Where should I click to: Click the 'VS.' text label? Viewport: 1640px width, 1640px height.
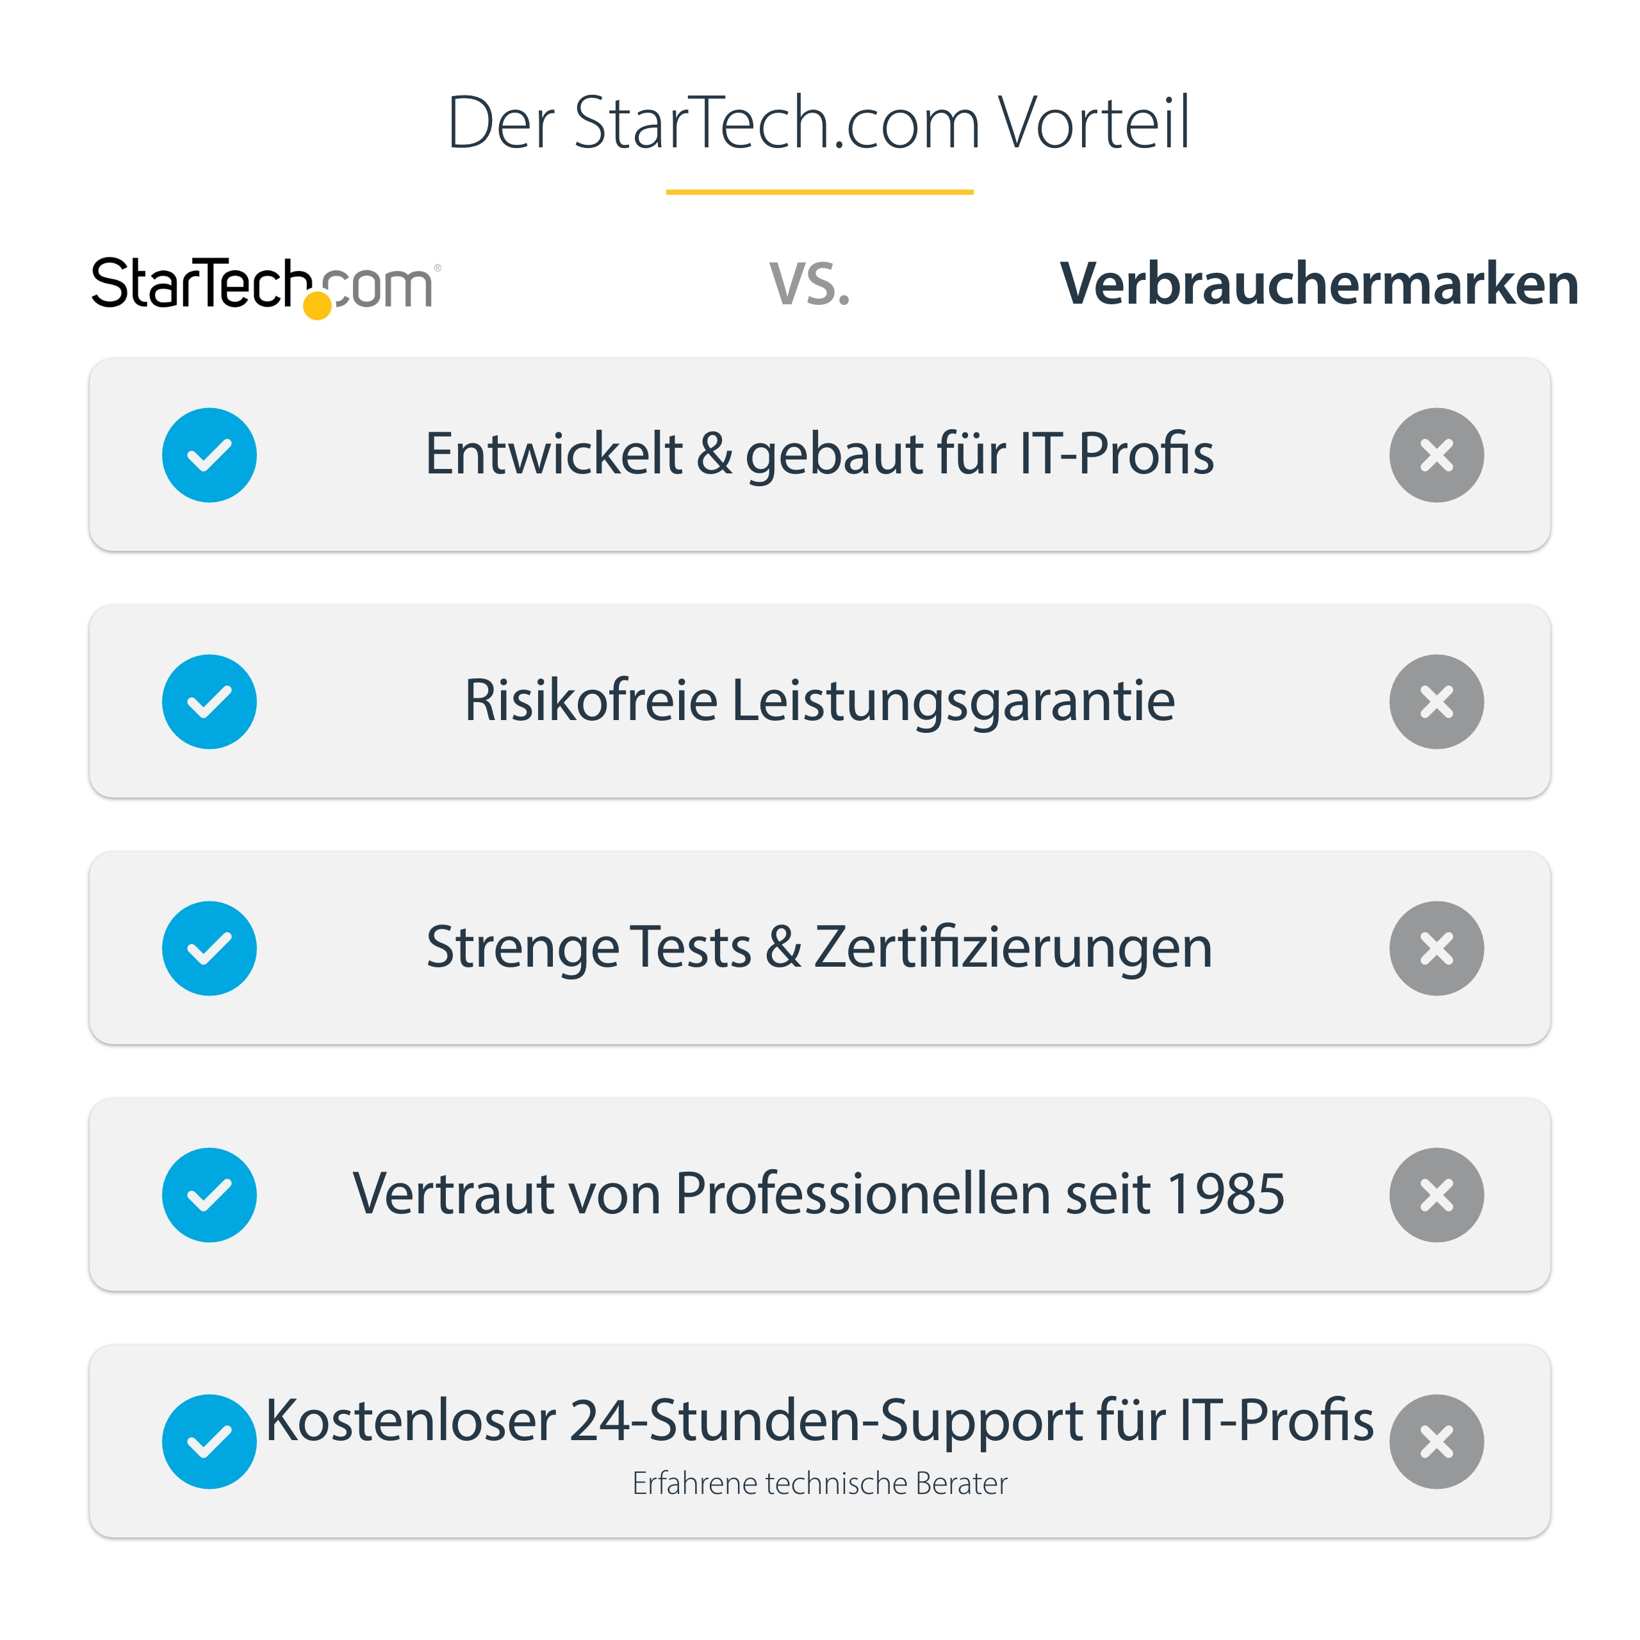point(809,284)
